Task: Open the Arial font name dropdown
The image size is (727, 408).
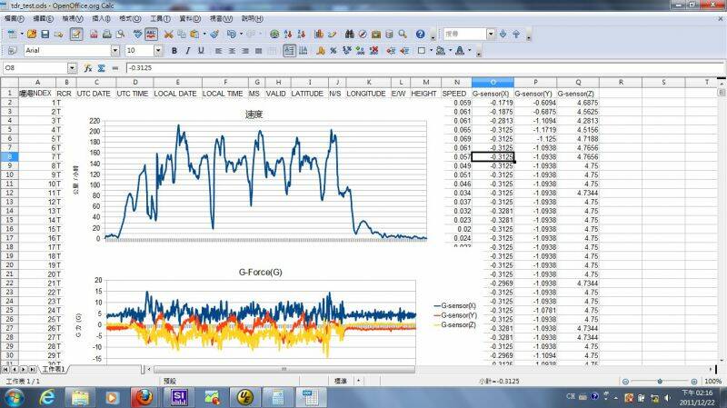Action: (115, 51)
